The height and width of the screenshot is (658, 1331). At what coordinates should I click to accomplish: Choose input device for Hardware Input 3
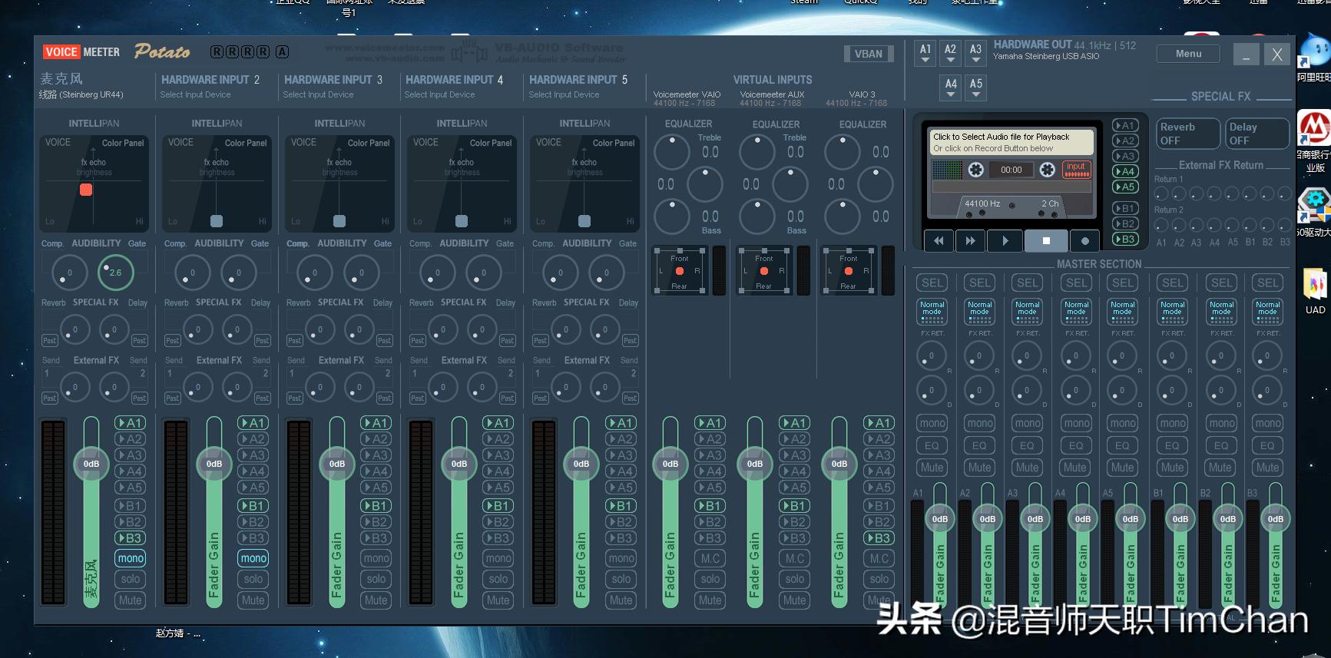(x=318, y=94)
